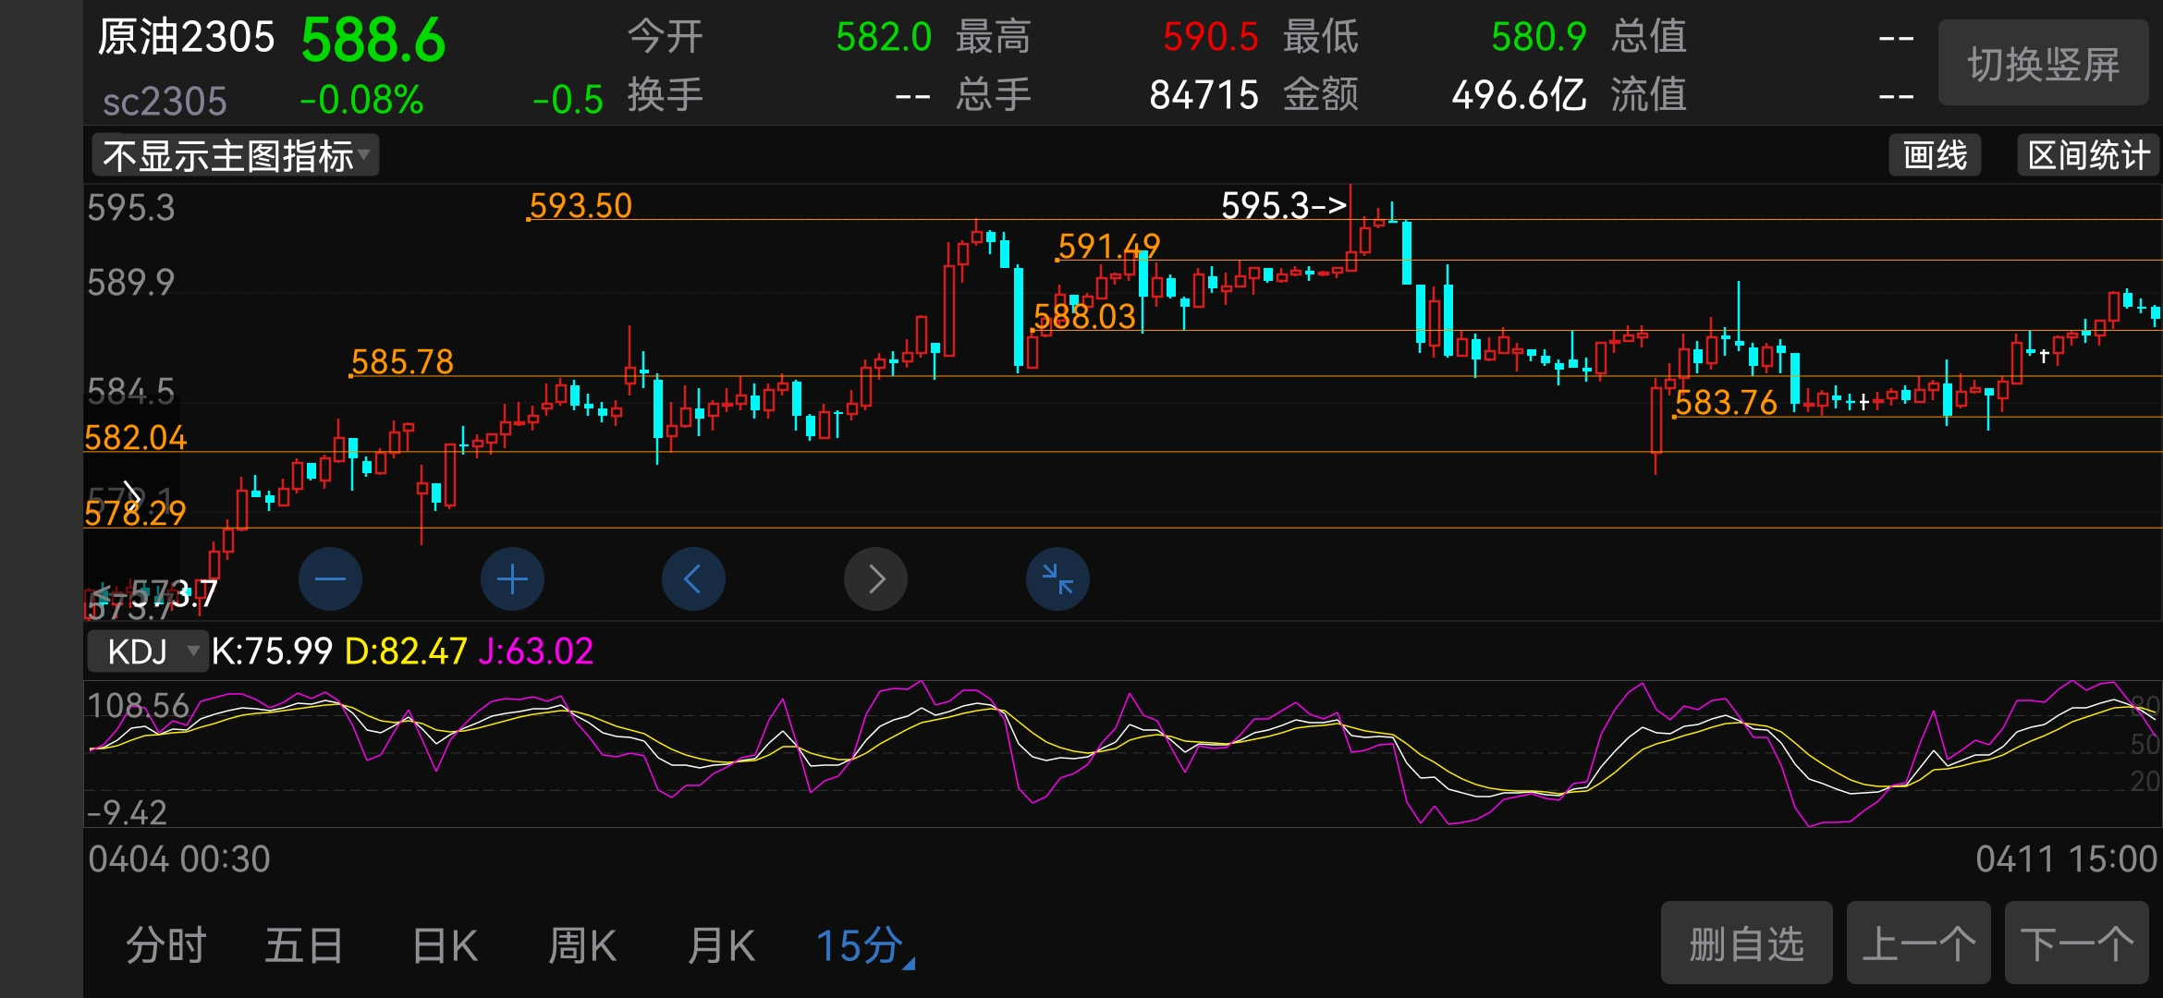Image resolution: width=2163 pixels, height=998 pixels.
Task: Shift chart left with blue arrow
Action: [x=693, y=579]
